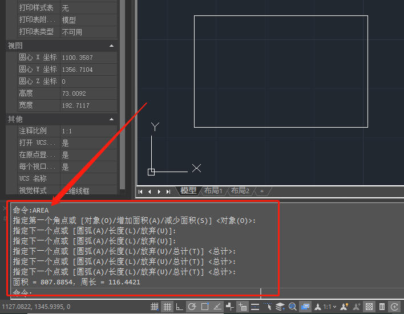Toggle object snap in status bar
The width and height of the screenshot is (404, 314).
205,307
